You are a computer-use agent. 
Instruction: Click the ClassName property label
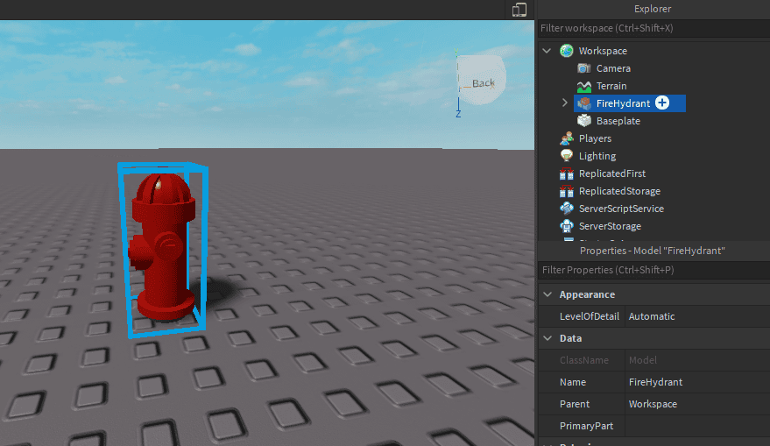coord(584,360)
